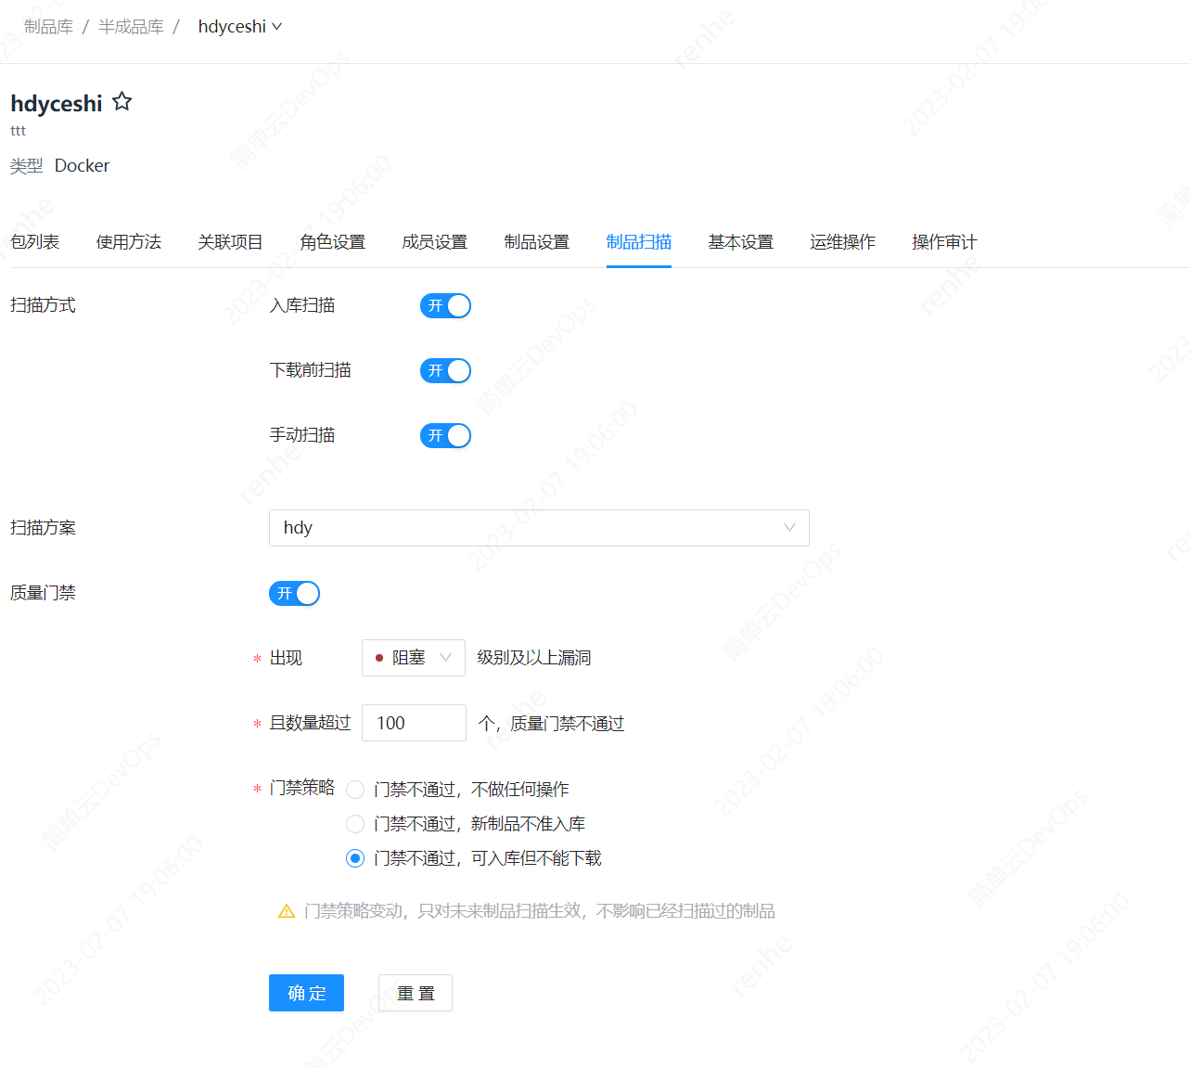This screenshot has width=1190, height=1068.
Task: Toggle the 质量门禁 switch
Action: click(294, 593)
